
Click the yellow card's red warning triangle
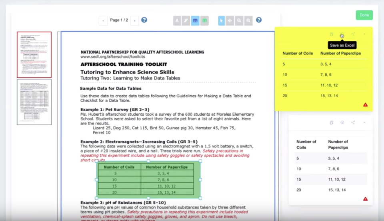[x=365, y=105]
